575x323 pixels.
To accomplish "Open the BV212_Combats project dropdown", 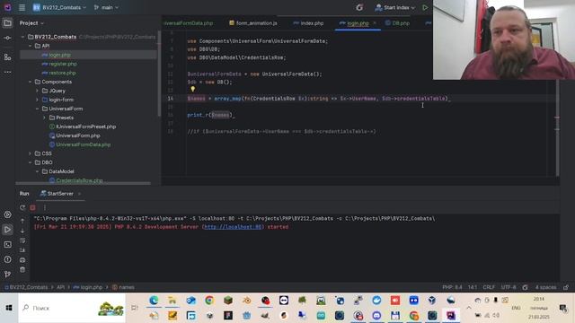I will point(59,7).
